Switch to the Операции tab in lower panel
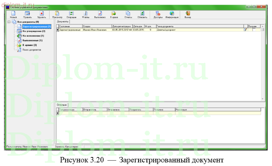Image resolution: width=272 pixels, height=166 pixels. (62, 105)
